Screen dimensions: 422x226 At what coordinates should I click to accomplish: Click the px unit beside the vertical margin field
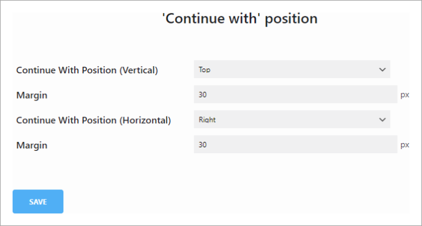(x=405, y=95)
